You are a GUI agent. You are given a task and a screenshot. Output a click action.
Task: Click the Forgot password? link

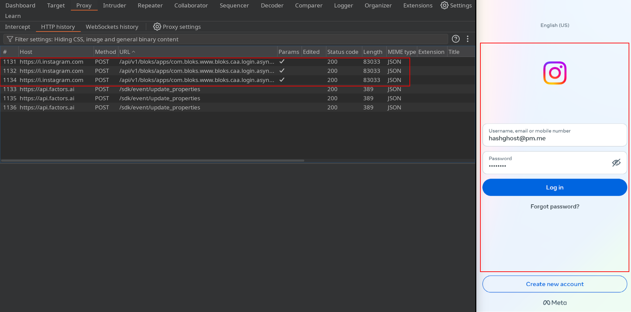(x=555, y=207)
